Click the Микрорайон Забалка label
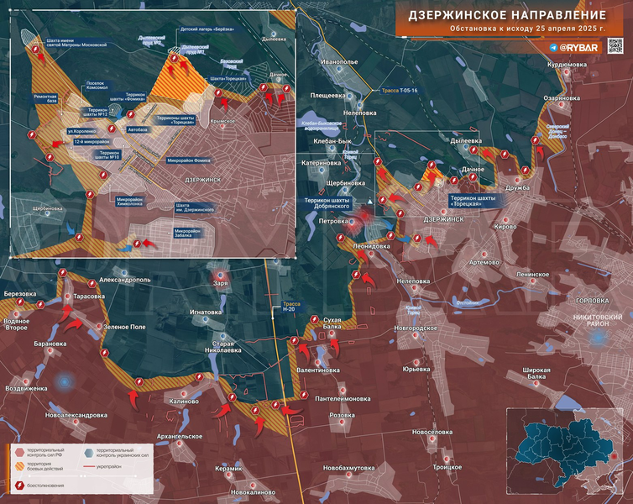This screenshot has height=504, width=633. (193, 231)
